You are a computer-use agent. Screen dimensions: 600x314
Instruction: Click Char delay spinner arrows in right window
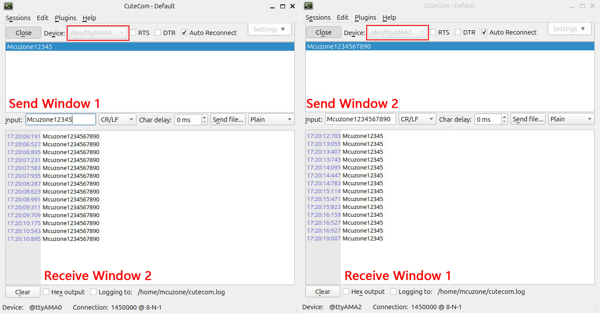(x=504, y=119)
